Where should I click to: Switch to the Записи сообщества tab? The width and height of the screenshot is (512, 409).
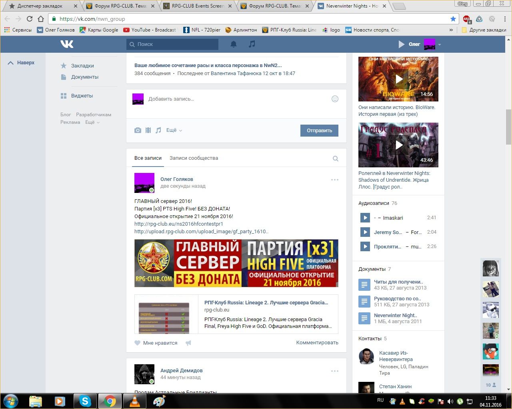pyautogui.click(x=194, y=158)
